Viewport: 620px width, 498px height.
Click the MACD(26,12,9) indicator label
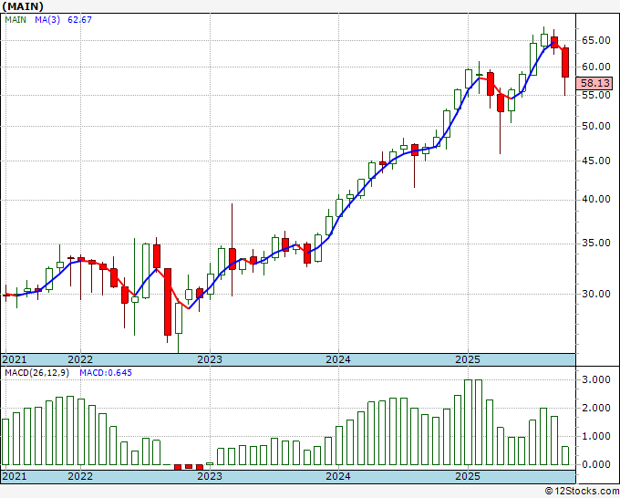[36, 373]
